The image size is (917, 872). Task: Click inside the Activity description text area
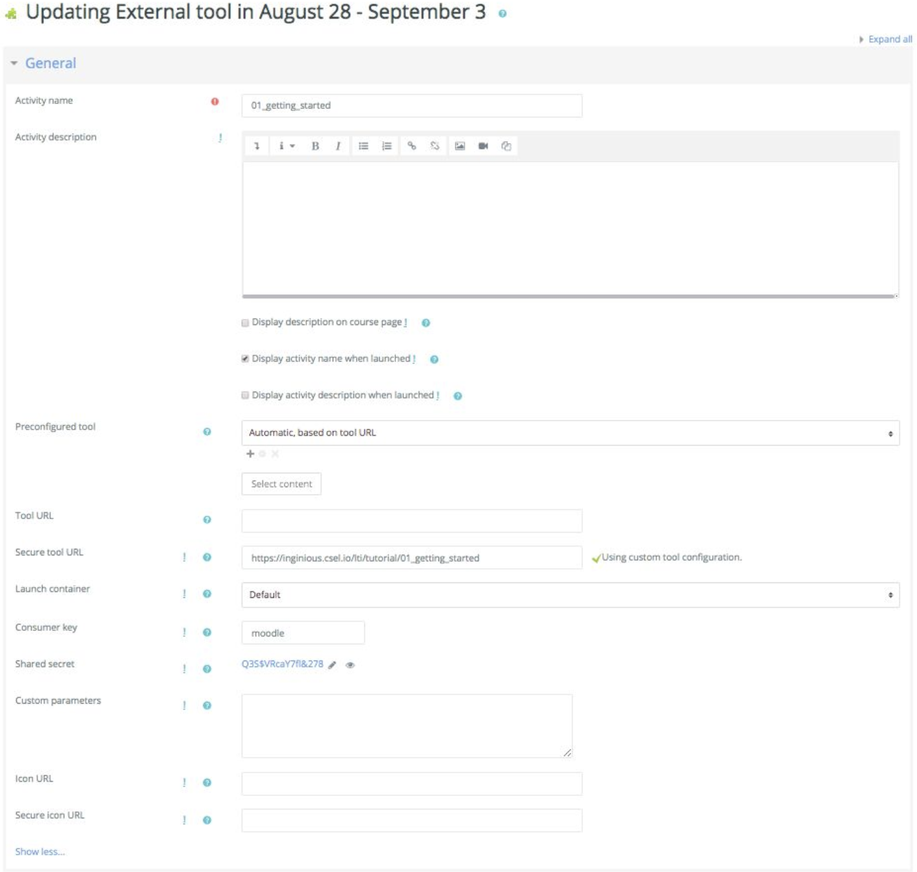coord(570,228)
